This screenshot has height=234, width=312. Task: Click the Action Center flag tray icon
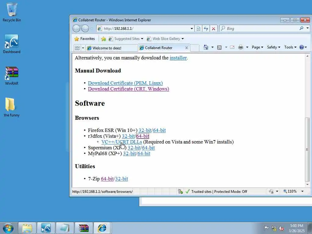266,228
